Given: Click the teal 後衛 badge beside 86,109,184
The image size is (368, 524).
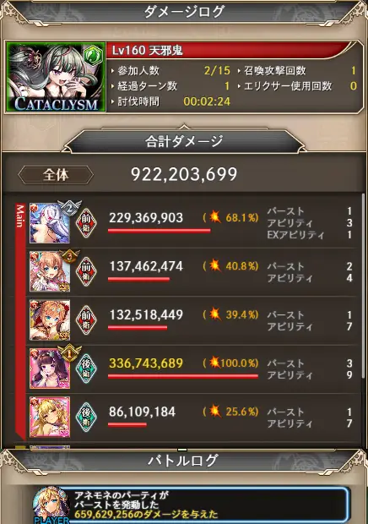Looking at the screenshot, I should coord(86,417).
